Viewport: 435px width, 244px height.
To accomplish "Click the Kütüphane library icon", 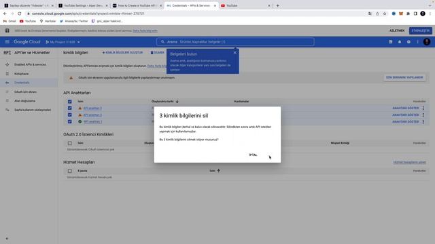I will pos(7,74).
